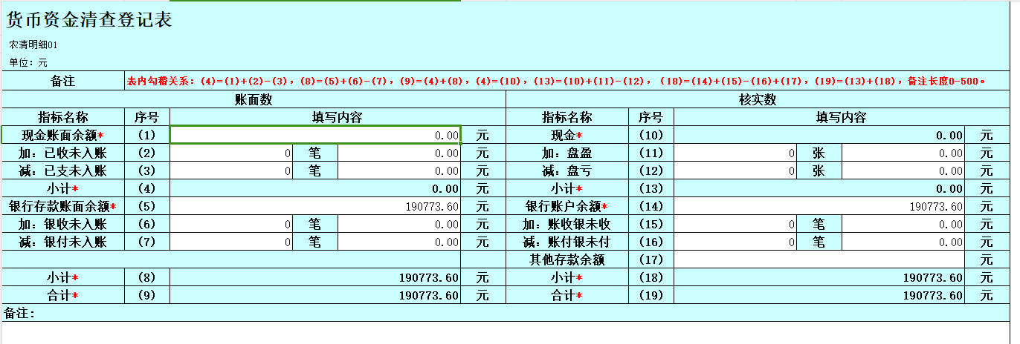Click sequence number (9) cell
This screenshot has height=344, width=1020.
[x=146, y=295]
